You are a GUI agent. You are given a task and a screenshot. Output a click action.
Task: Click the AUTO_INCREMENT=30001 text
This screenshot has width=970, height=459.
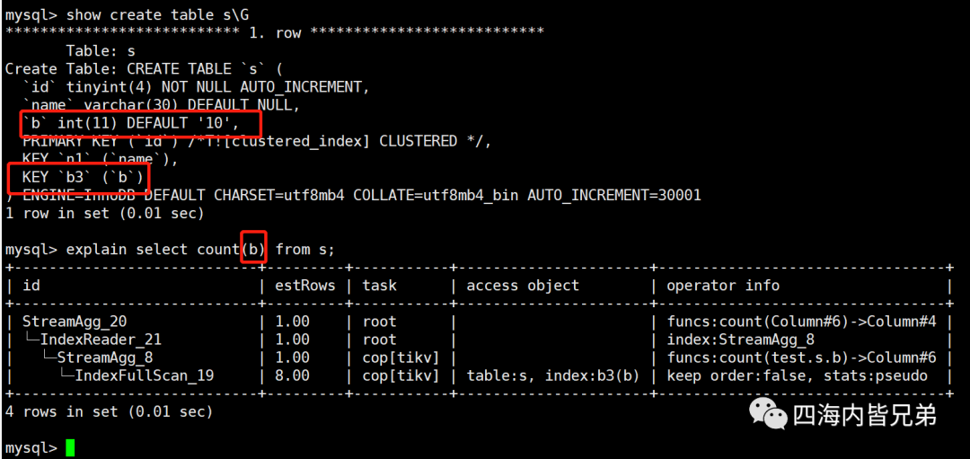tap(613, 196)
